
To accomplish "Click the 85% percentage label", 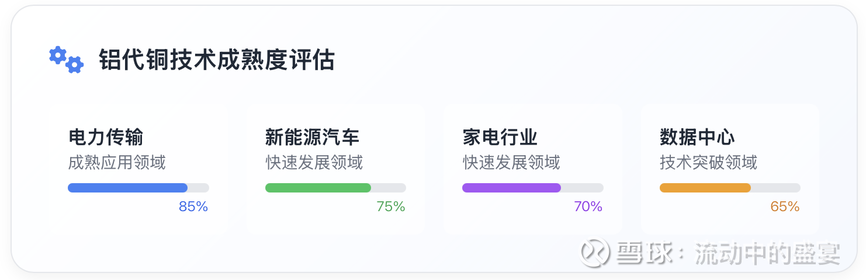I will pos(193,206).
